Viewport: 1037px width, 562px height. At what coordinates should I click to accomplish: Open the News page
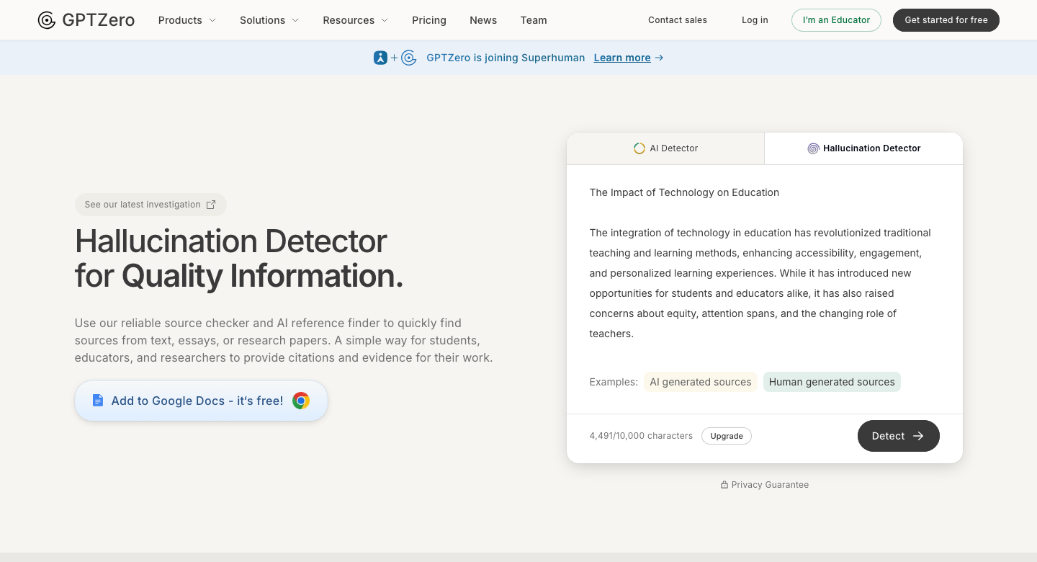483,20
